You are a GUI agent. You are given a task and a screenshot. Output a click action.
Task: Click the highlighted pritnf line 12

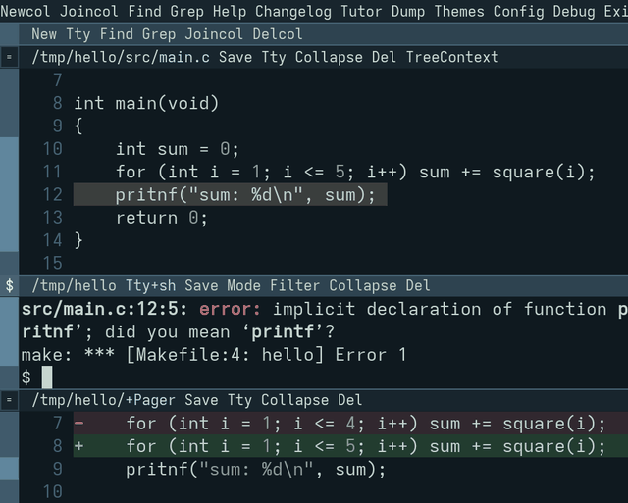tap(231, 195)
